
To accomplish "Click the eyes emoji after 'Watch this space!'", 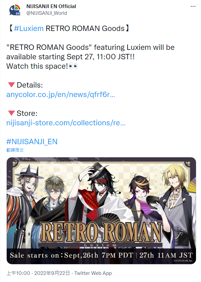I will [73, 66].
